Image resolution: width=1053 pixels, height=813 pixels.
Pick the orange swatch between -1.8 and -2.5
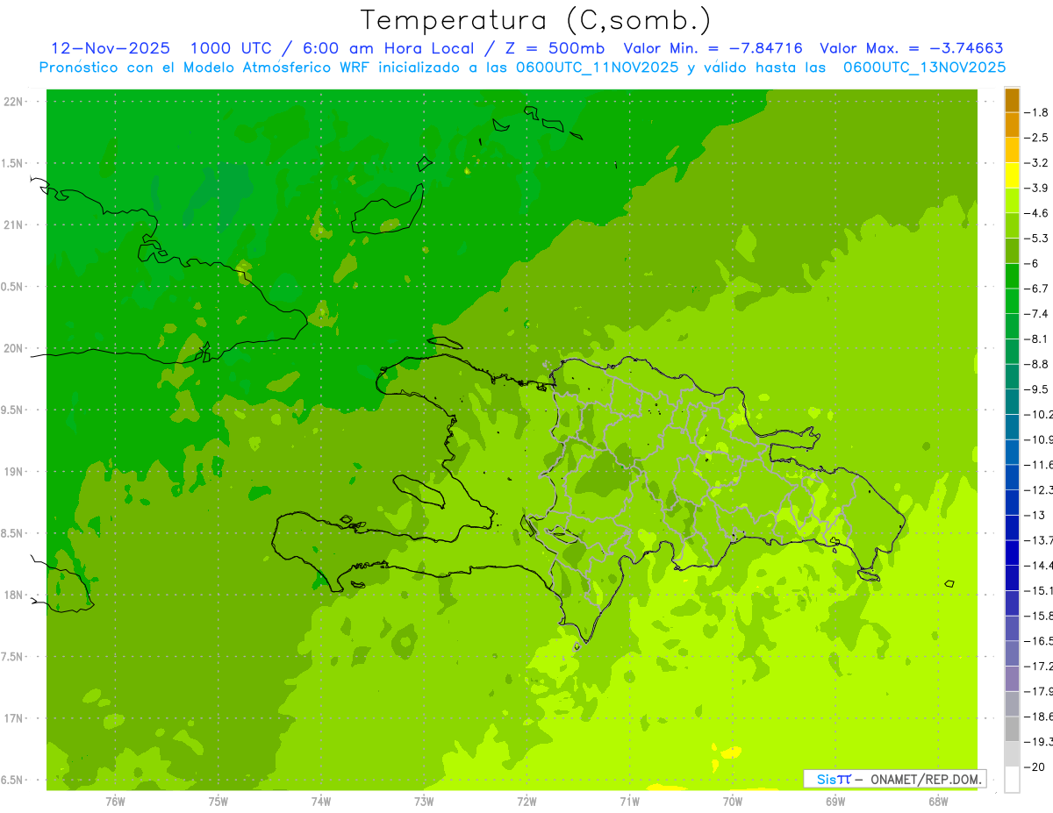[x=1012, y=125]
